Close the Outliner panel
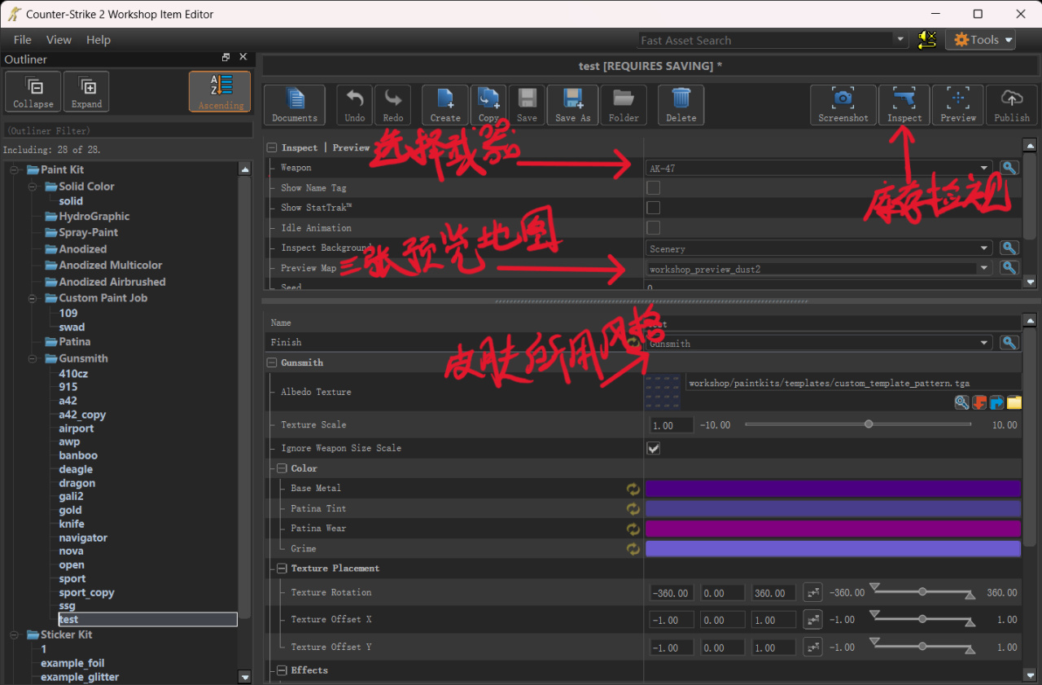1042x685 pixels. 243,58
